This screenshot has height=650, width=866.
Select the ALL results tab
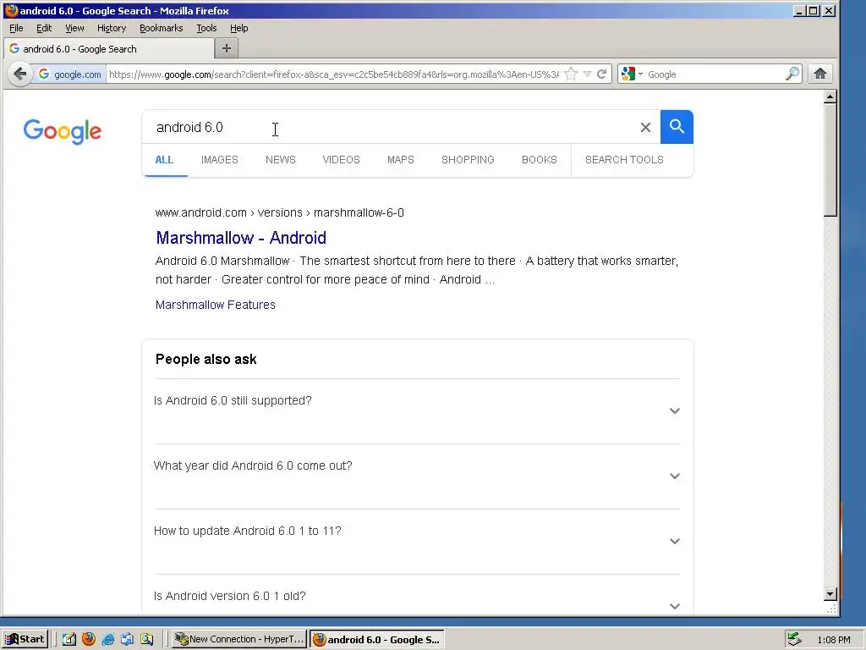tap(164, 160)
